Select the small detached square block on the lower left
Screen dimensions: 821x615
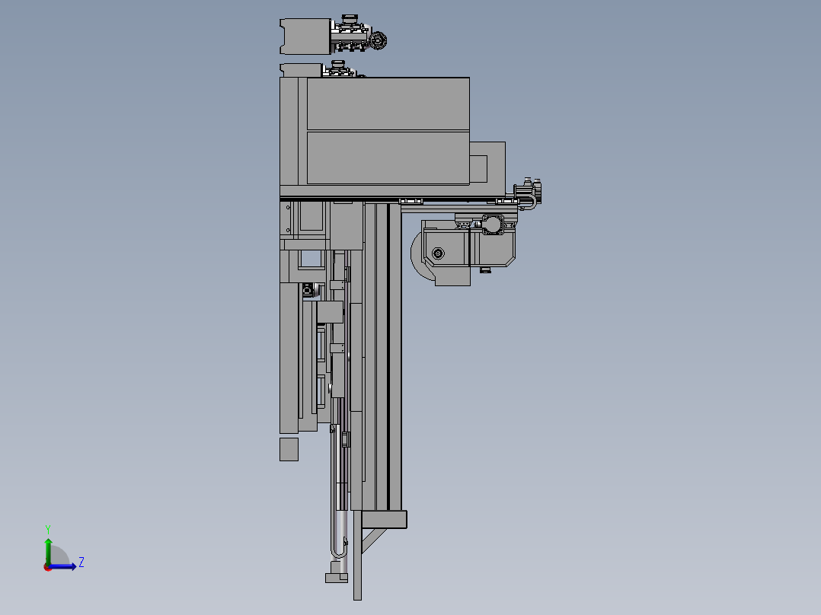click(289, 450)
